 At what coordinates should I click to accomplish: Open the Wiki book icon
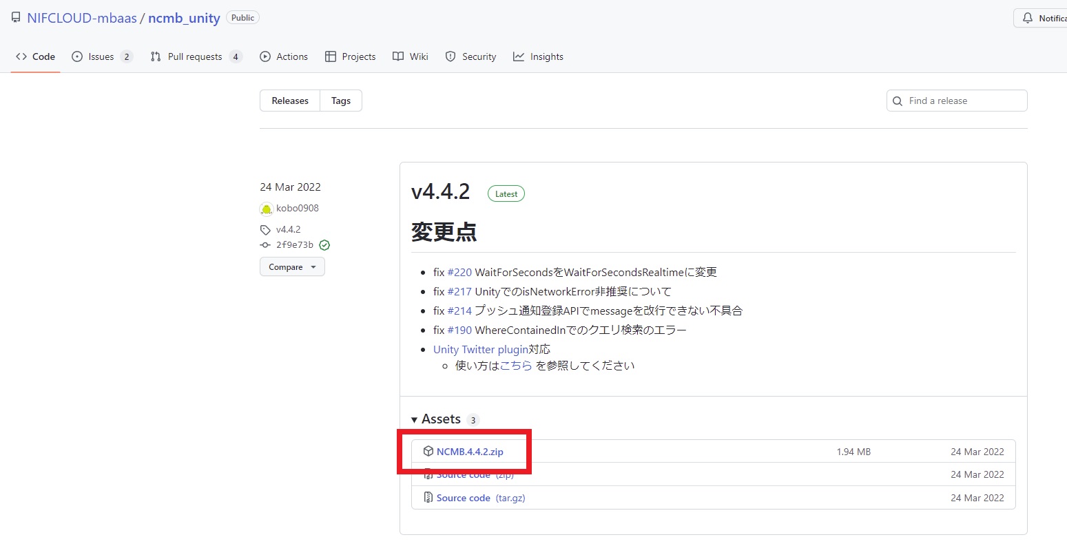point(397,56)
